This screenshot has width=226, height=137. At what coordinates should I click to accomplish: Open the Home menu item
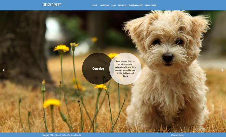[x=94, y=5]
